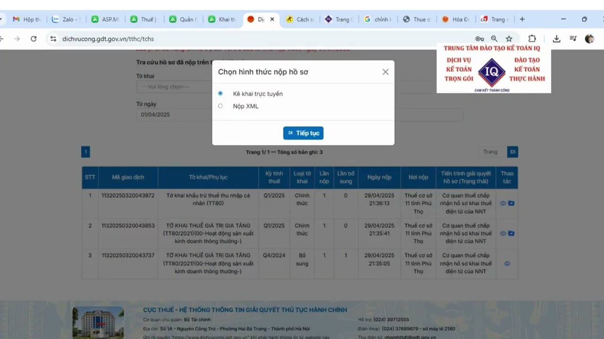This screenshot has height=339, width=604.
Task: Switch to the Zalo browser tab
Action: pos(66,19)
